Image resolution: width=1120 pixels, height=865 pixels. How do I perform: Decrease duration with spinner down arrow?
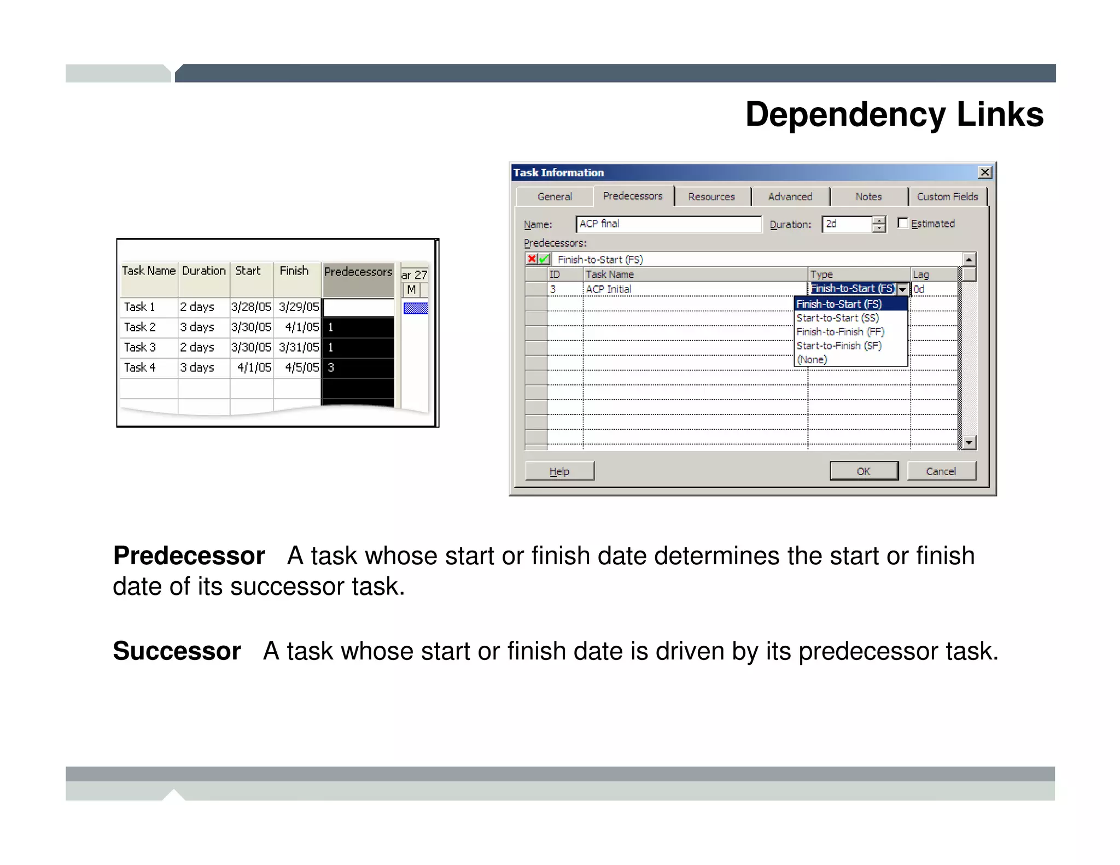click(879, 229)
